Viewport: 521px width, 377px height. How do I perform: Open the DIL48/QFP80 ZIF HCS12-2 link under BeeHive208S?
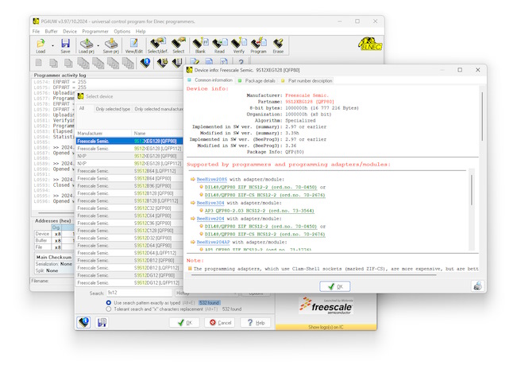[260, 187]
